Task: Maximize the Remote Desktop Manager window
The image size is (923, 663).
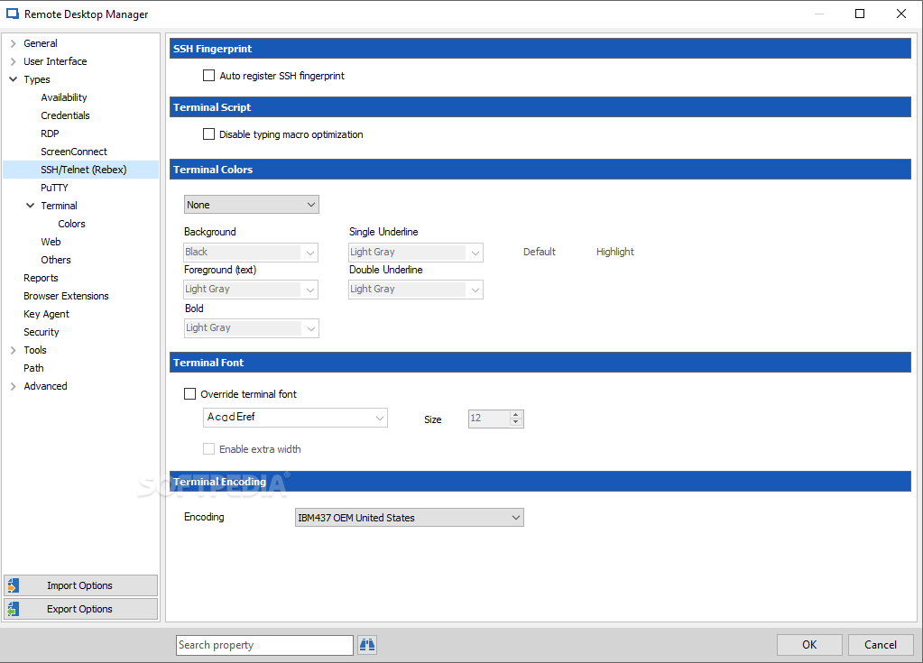Action: (x=860, y=14)
